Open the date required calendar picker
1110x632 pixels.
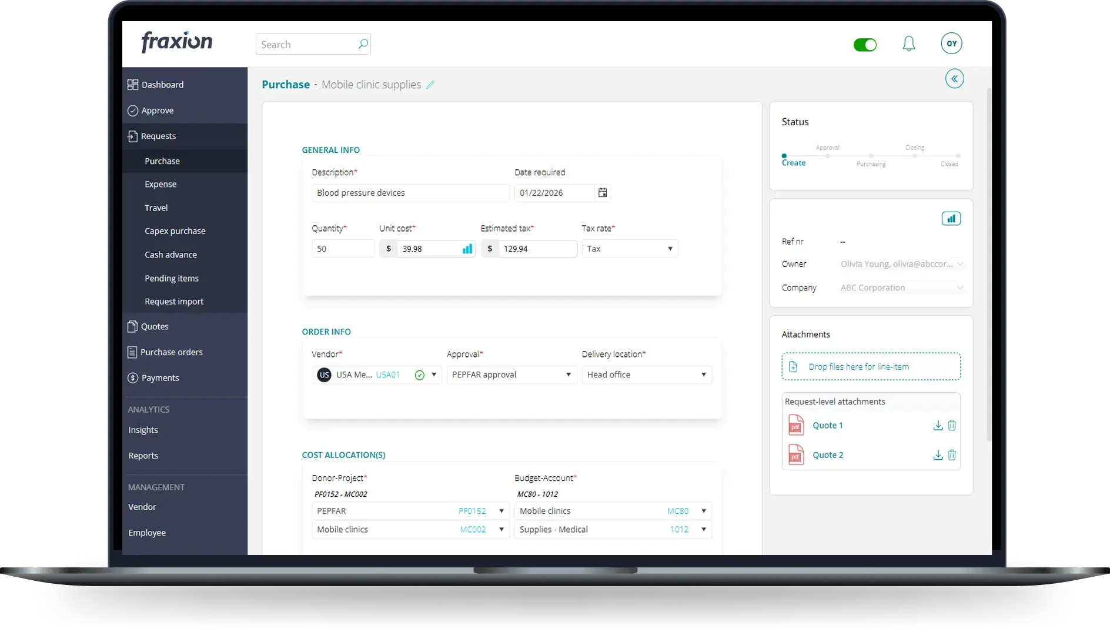pyautogui.click(x=603, y=193)
